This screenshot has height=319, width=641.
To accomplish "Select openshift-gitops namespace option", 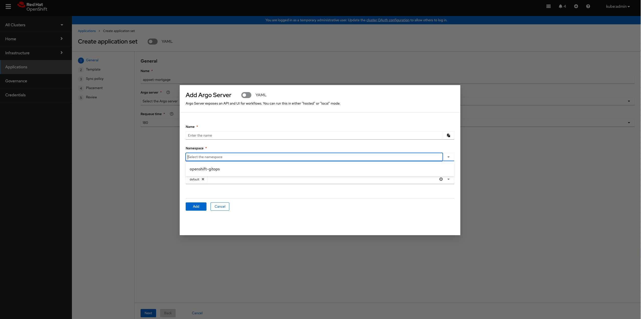I will [205, 169].
